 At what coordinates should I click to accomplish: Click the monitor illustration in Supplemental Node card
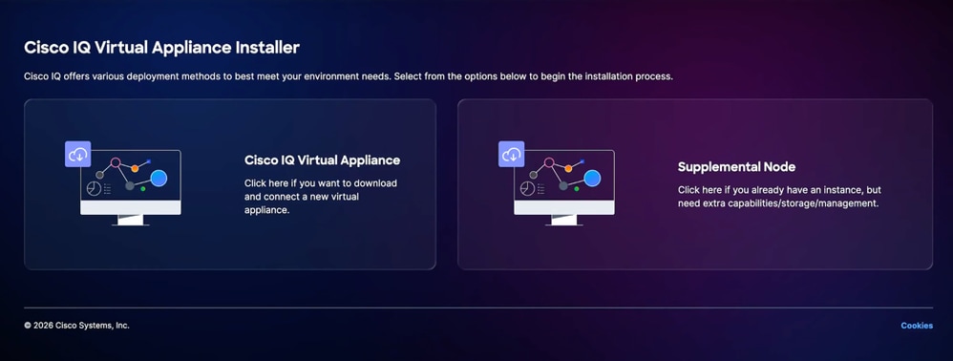(x=564, y=188)
